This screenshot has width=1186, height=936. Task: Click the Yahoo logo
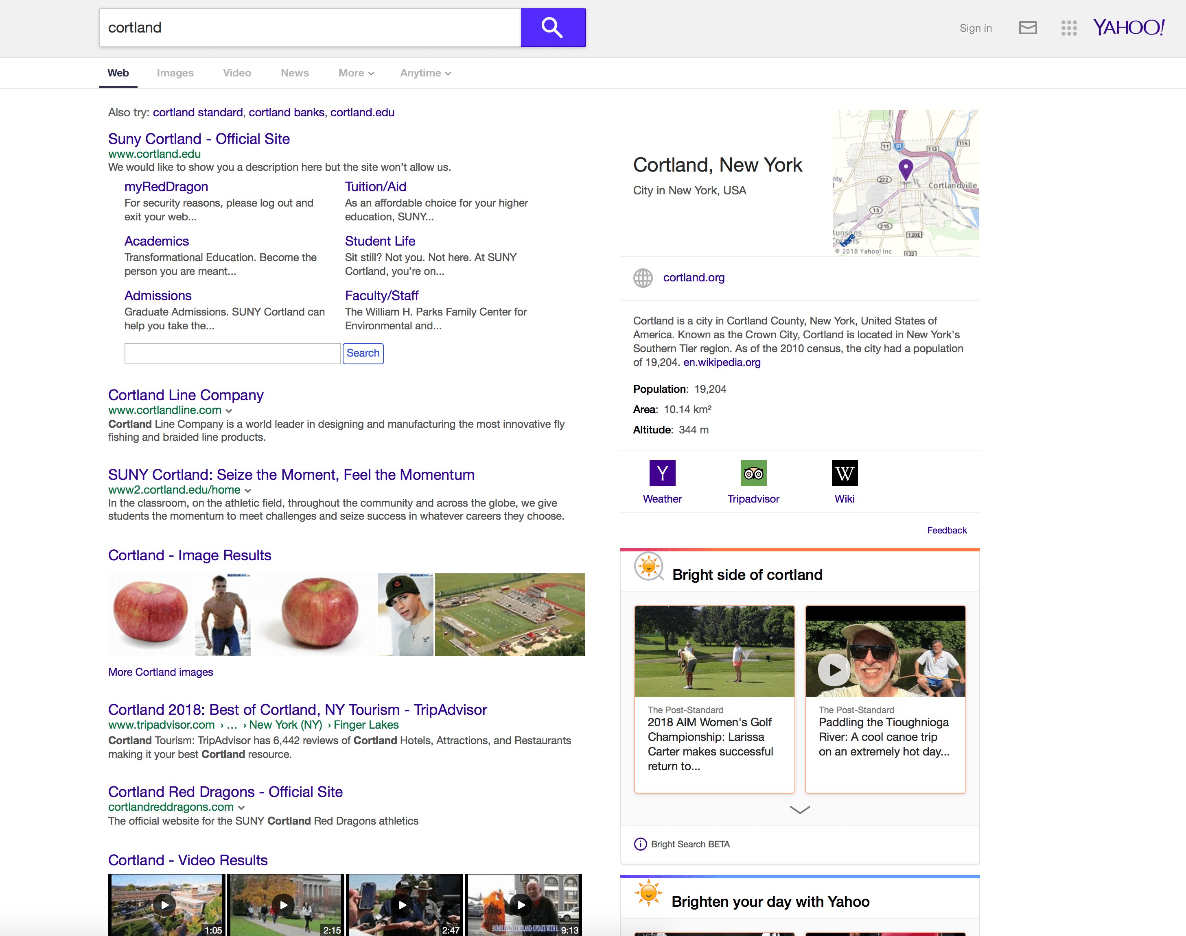pyautogui.click(x=1128, y=27)
